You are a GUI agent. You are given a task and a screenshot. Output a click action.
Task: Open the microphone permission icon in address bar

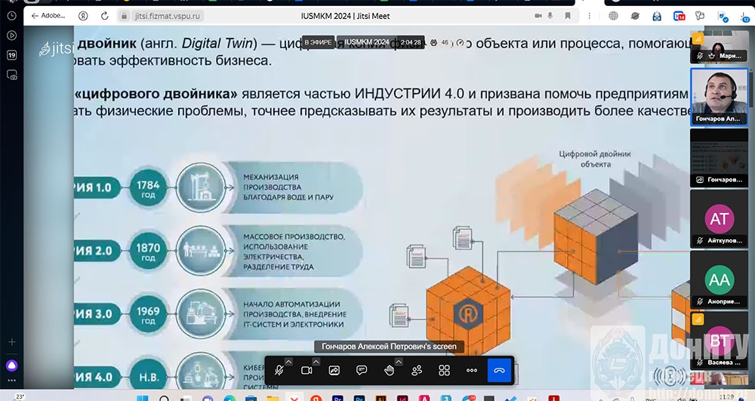click(550, 16)
